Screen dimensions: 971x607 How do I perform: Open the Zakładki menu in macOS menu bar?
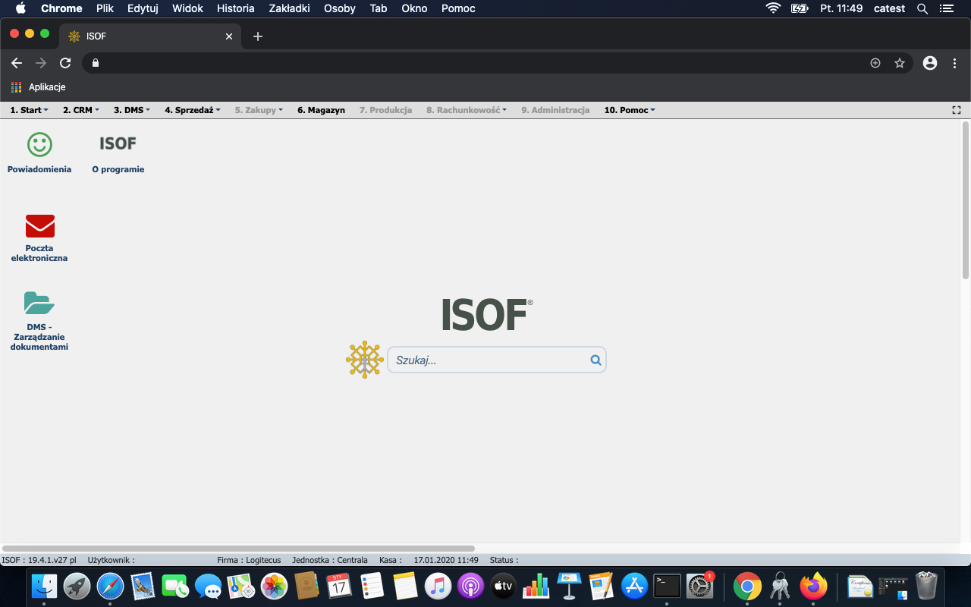click(289, 8)
